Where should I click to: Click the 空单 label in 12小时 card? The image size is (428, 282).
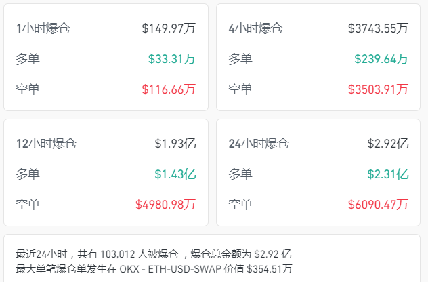28,204
